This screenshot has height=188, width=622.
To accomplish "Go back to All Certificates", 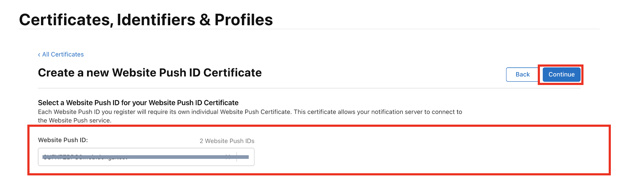I will [63, 54].
